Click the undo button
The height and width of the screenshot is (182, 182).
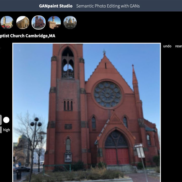[167, 46]
